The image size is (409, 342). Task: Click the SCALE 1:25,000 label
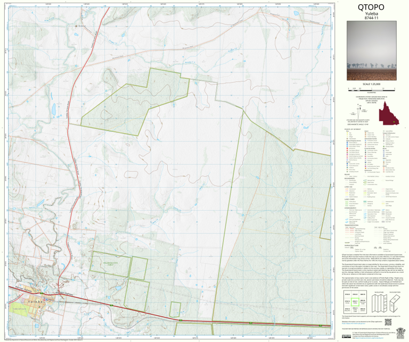pyautogui.click(x=371, y=84)
